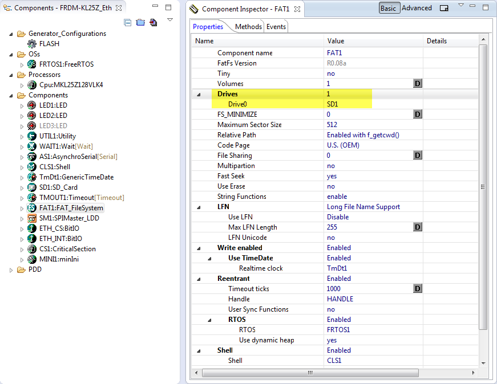Select the Cpu:MKL25Z128VLK4 processor icon
The height and width of the screenshot is (384, 497).
pos(33,85)
